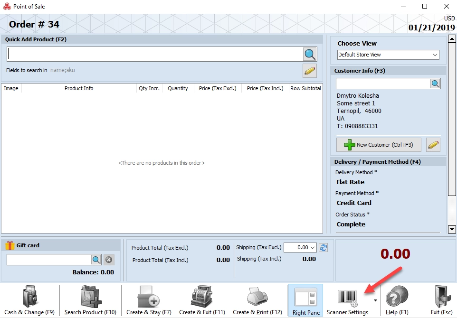Click into the Customer Info search field

pyautogui.click(x=383, y=84)
